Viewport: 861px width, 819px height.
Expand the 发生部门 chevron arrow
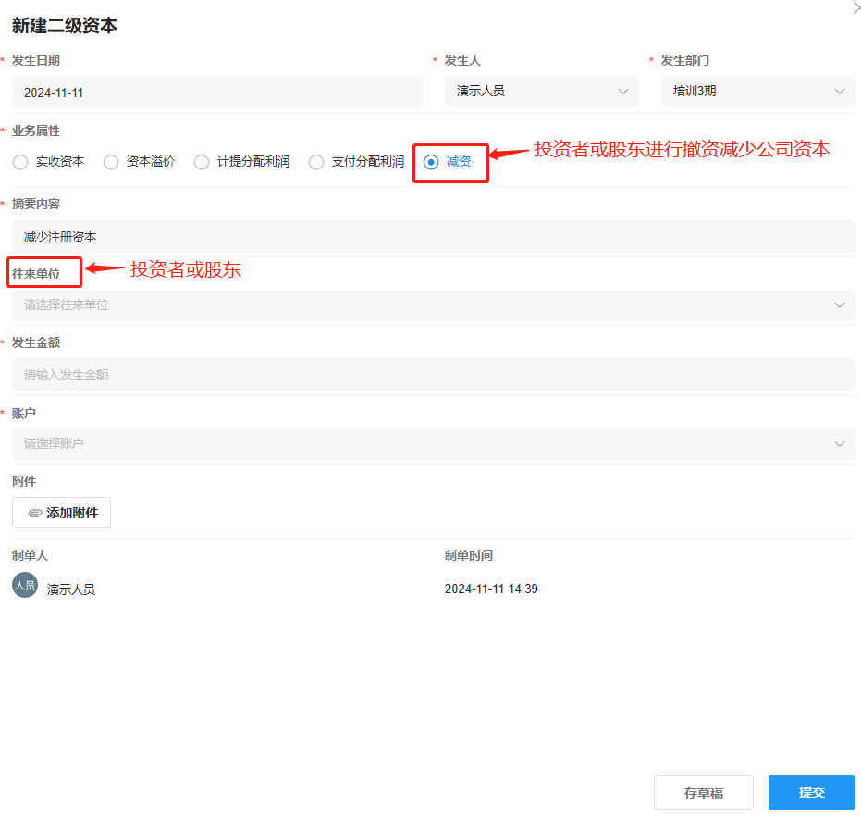pos(839,92)
